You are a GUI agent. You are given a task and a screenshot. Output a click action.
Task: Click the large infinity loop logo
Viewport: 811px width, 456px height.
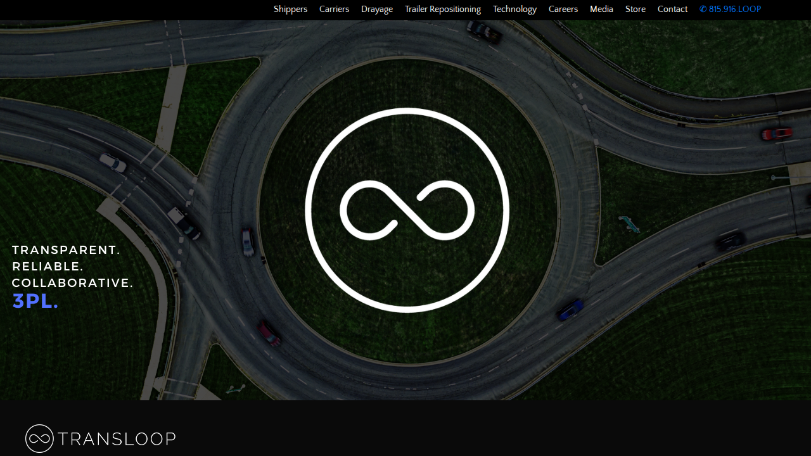point(407,210)
